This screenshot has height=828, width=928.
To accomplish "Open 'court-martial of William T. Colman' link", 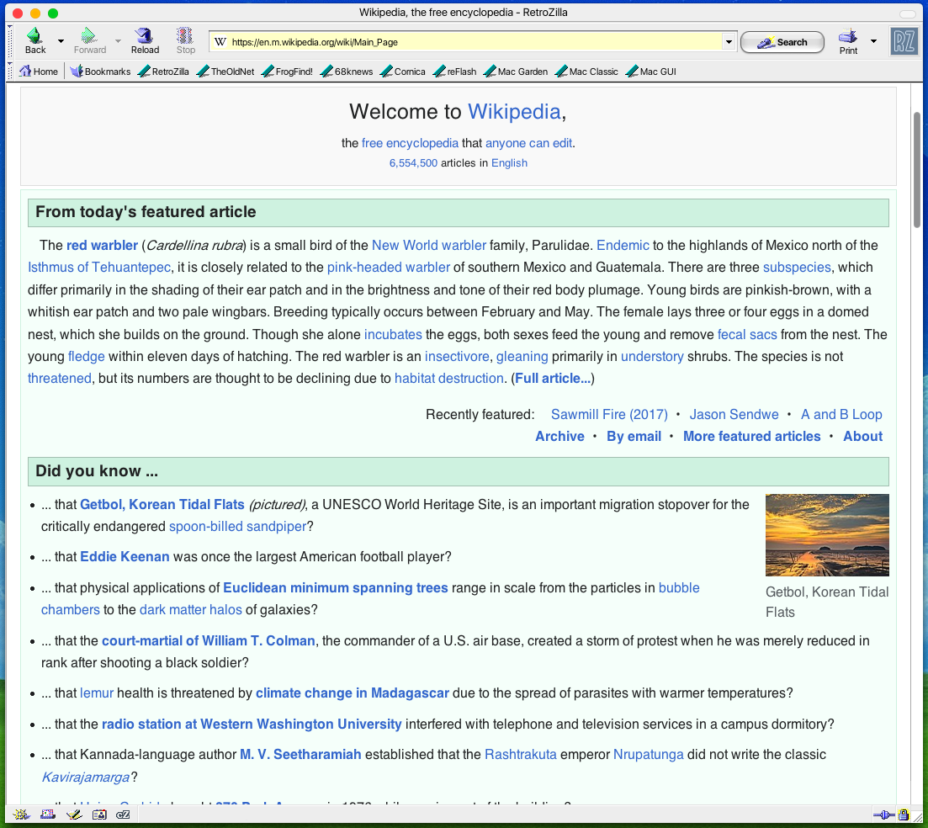I will tap(209, 640).
